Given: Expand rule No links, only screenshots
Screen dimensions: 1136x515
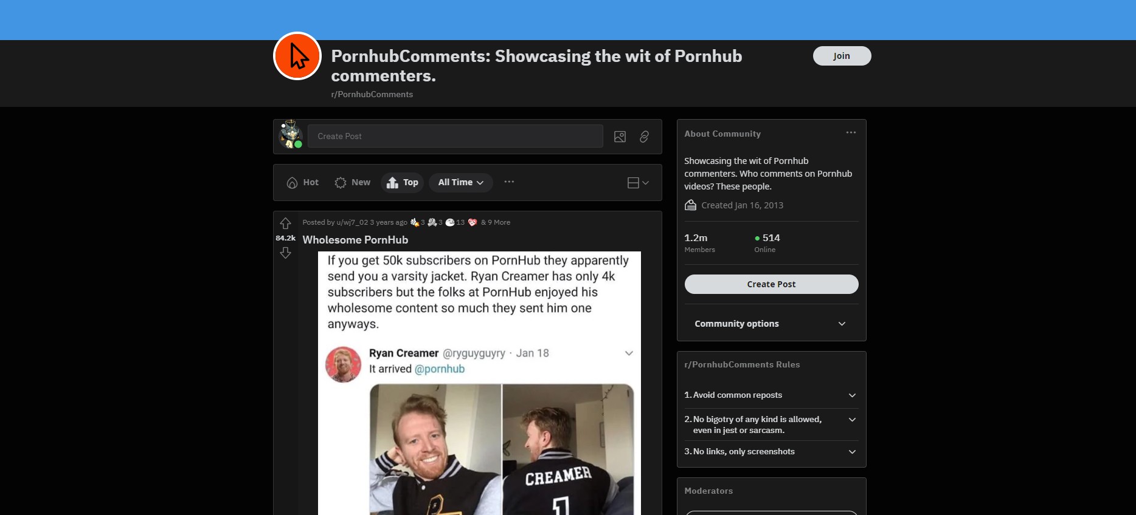Looking at the screenshot, I should [771, 451].
